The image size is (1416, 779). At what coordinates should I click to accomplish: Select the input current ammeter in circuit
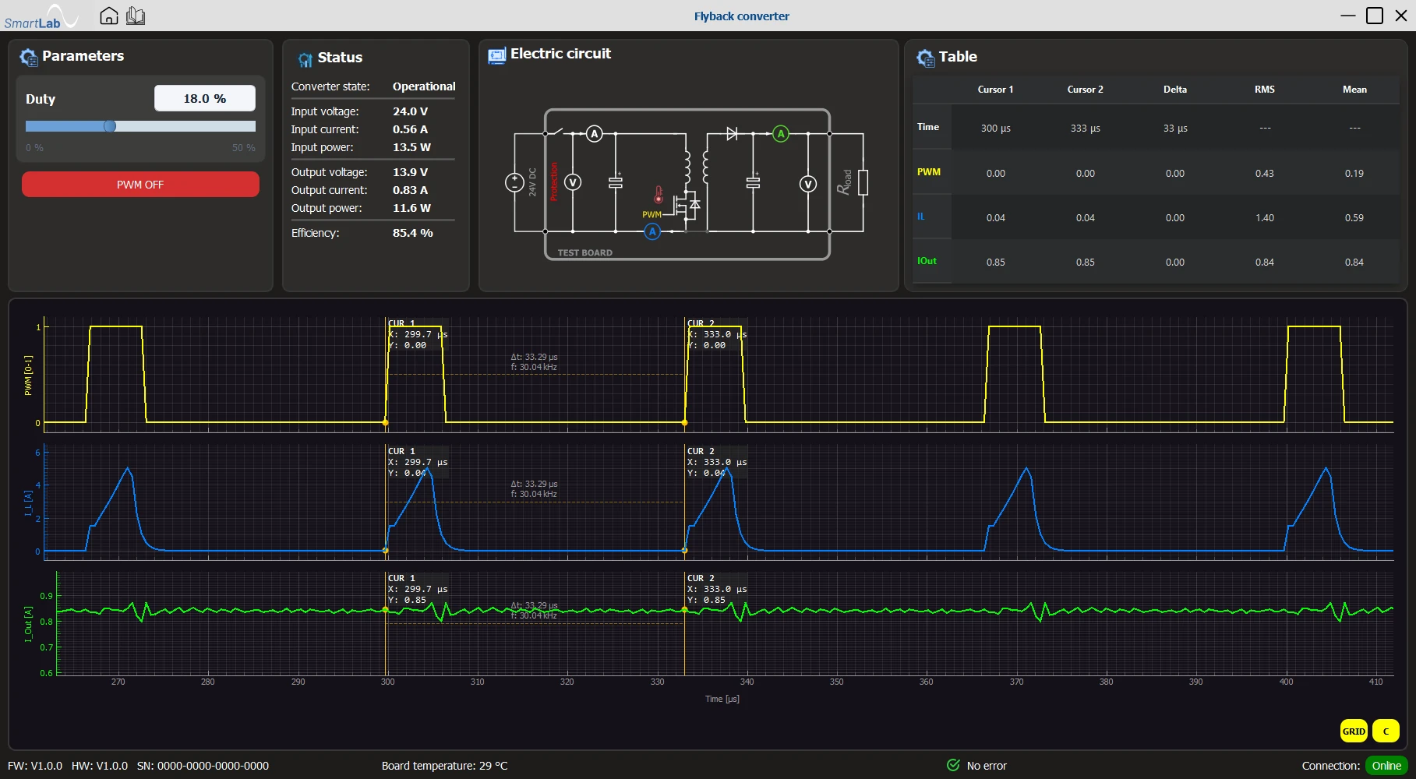(595, 134)
